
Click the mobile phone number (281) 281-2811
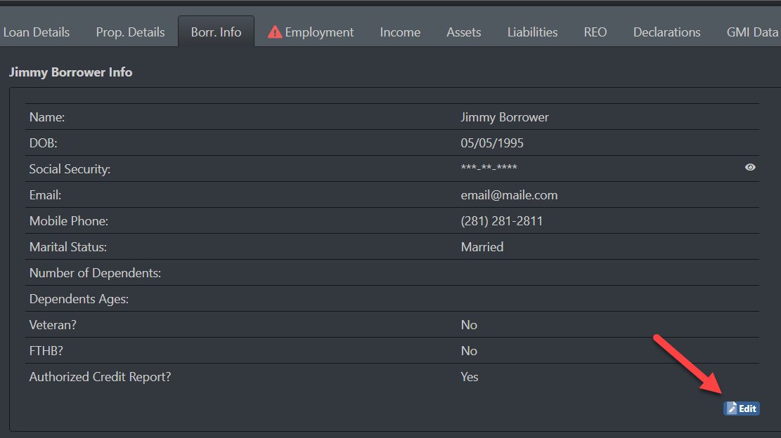(501, 221)
